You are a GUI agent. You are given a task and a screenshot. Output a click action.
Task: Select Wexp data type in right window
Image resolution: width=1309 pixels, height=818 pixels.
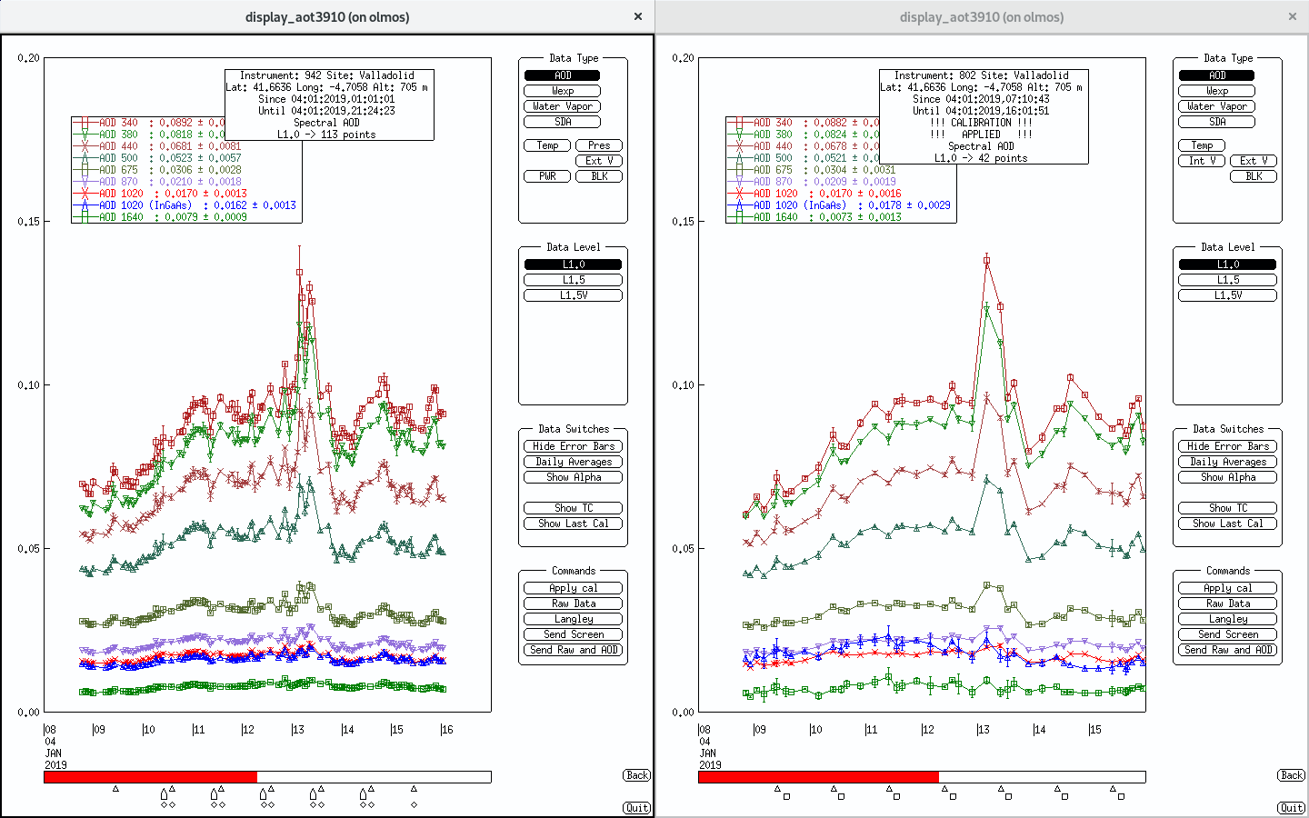coord(1216,91)
